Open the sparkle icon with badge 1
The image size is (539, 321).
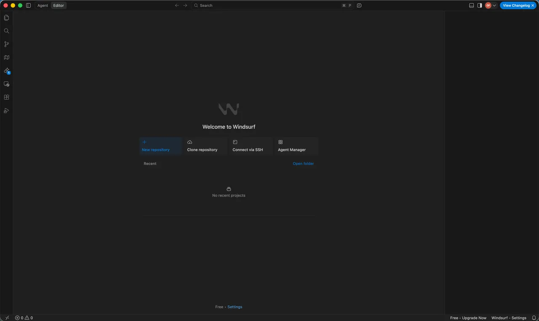point(6,71)
